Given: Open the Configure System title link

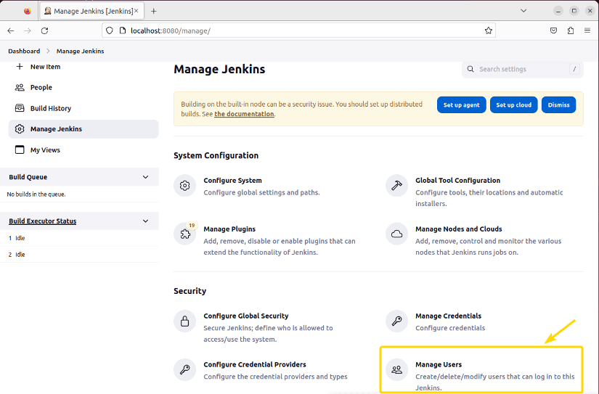Looking at the screenshot, I should pyautogui.click(x=232, y=181).
